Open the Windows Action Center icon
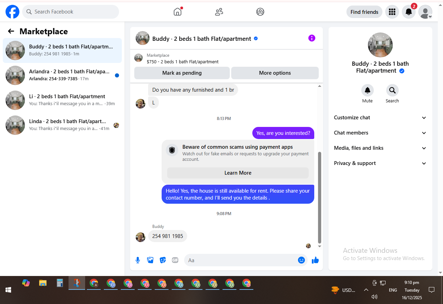This screenshot has width=443, height=304. point(432,290)
